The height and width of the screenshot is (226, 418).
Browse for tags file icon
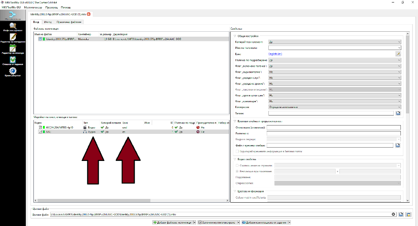click(398, 113)
